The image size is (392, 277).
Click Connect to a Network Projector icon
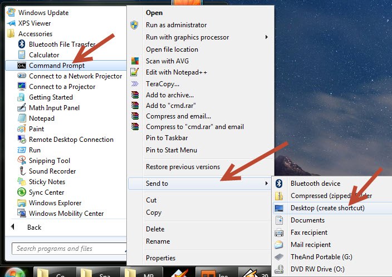tap(22, 76)
